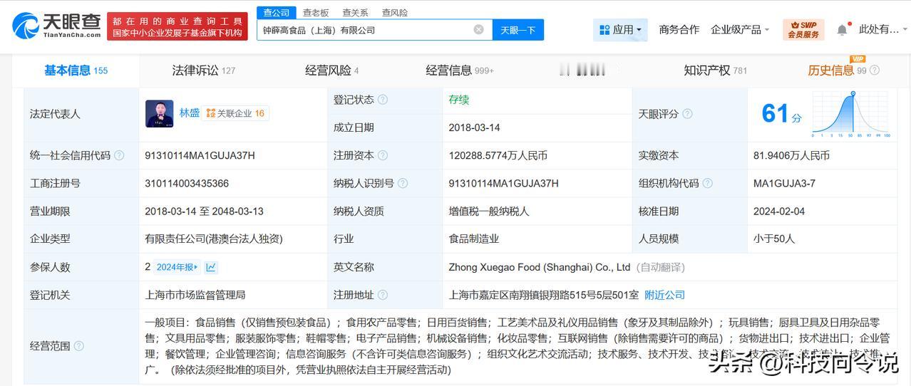This screenshot has width=911, height=386.
Task: Click the help icon next to 登记状态
Action: point(383,100)
